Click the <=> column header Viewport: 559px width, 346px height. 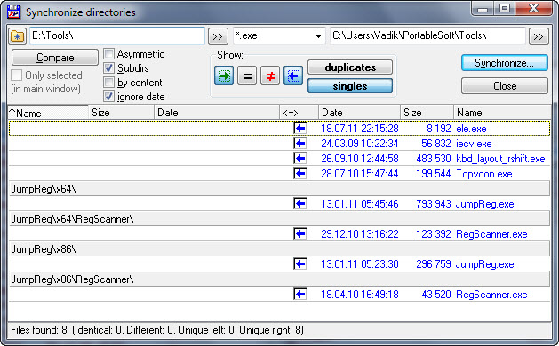click(299, 113)
